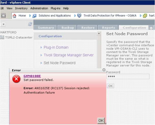The image size is (155, 125).
Task: Open the Help menu
Action: [66, 8]
